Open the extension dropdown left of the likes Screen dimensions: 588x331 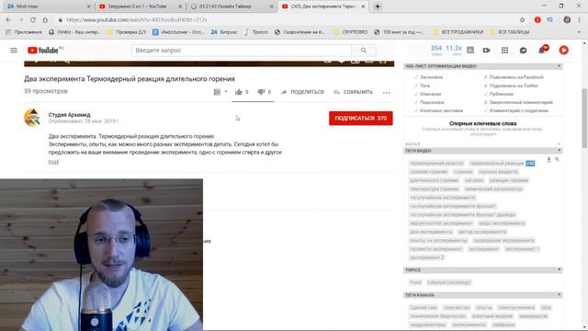pos(220,92)
